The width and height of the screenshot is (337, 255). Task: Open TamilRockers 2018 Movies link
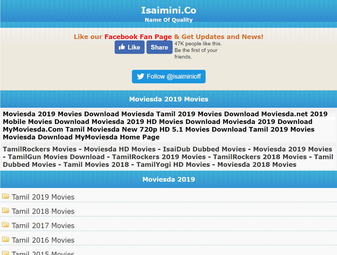click(x=260, y=157)
